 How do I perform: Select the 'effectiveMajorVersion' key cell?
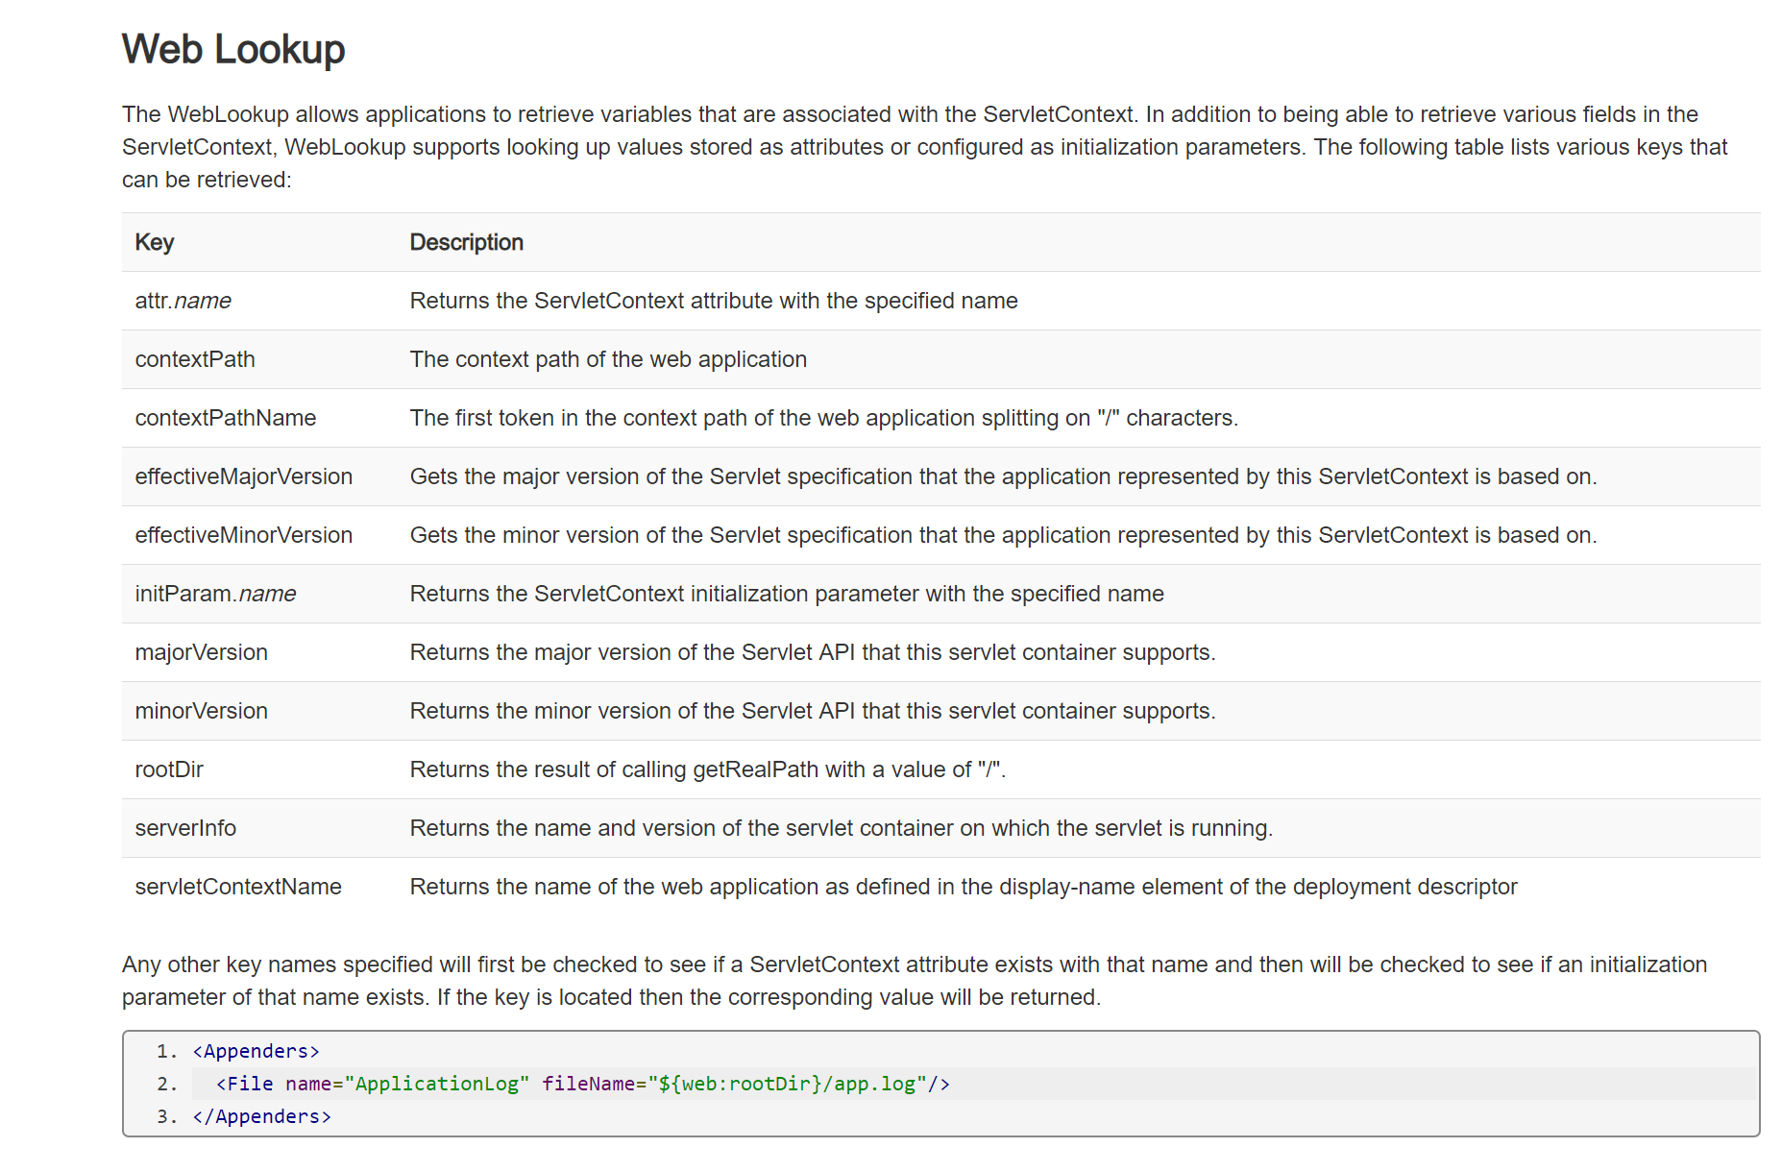click(x=244, y=476)
